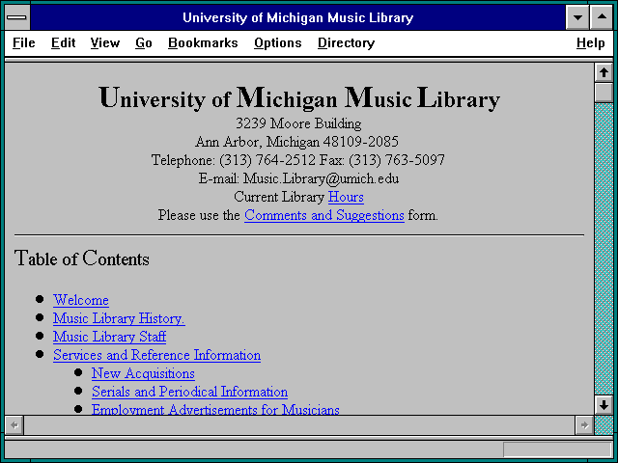
Task: Open Serials and Periodical Information link
Action: tap(189, 392)
